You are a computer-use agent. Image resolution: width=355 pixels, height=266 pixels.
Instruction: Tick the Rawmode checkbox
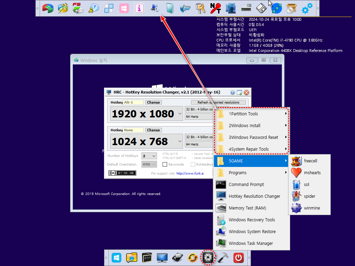click(165, 164)
